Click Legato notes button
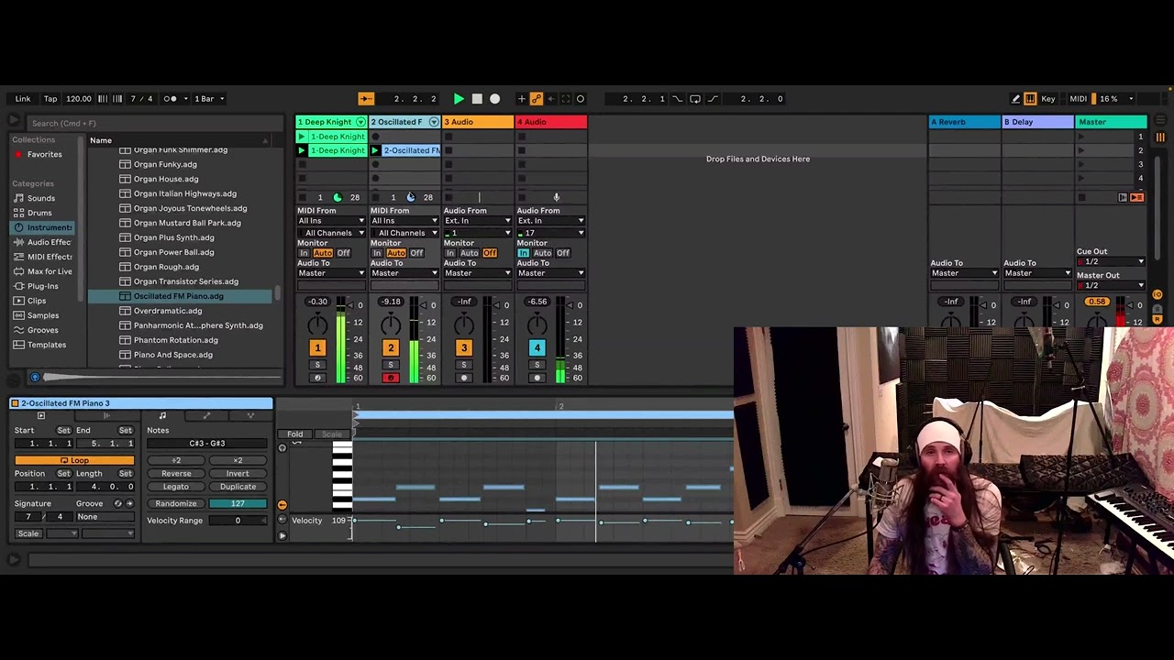The height and width of the screenshot is (660, 1174). (176, 487)
